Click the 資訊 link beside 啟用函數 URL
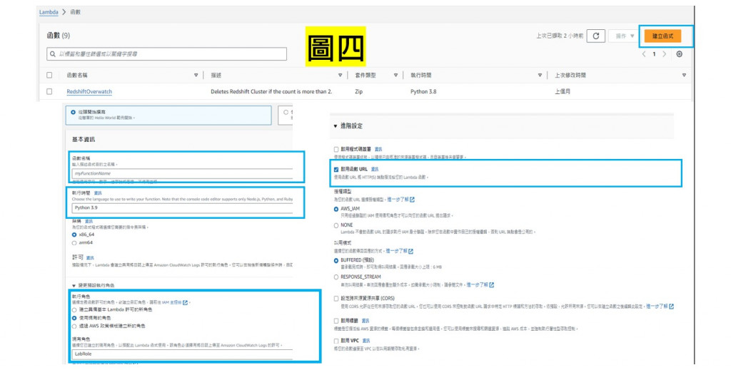731x370 pixels. 374,170
